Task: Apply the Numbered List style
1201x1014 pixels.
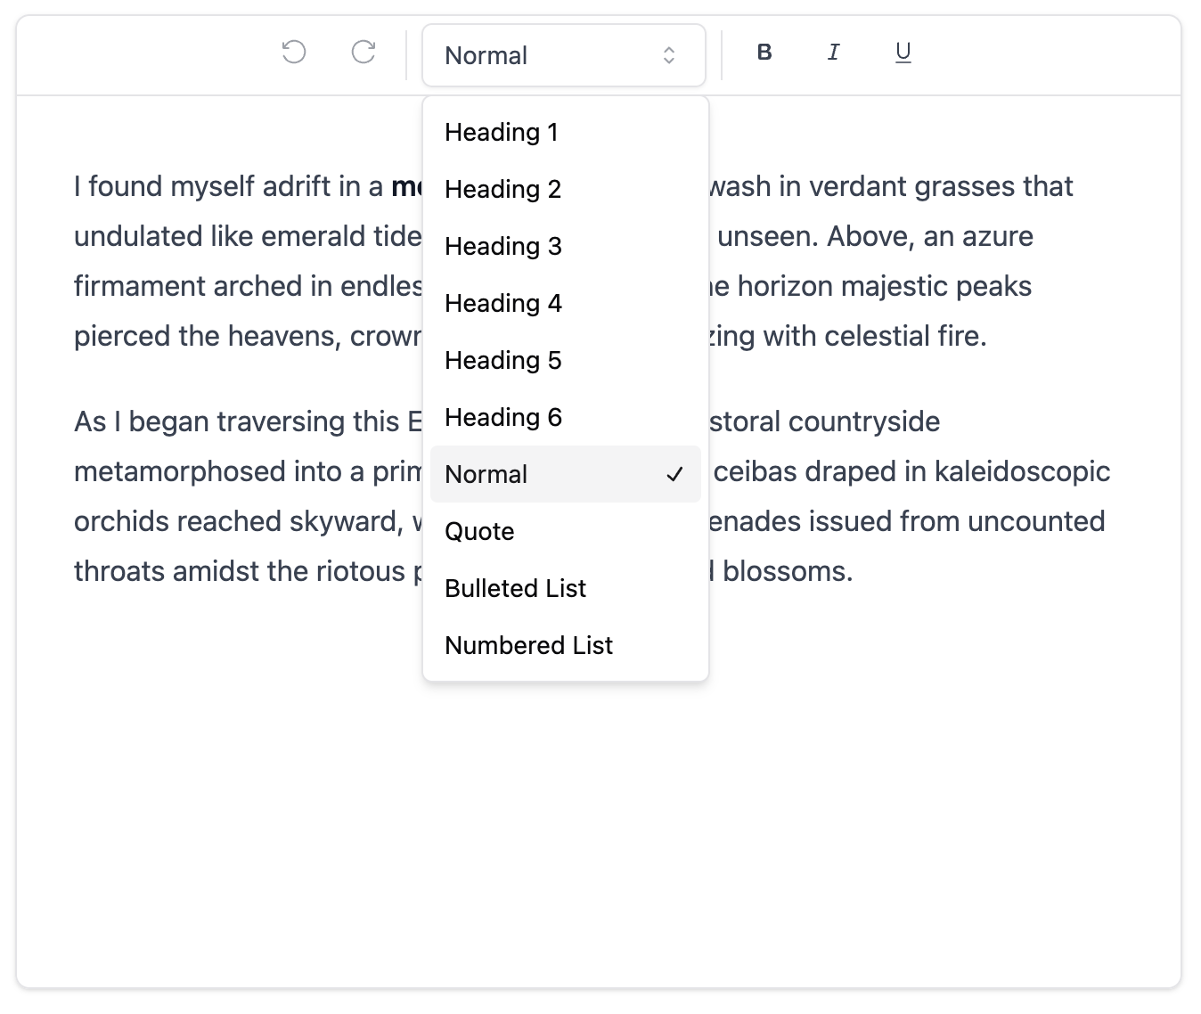Action: pyautogui.click(x=528, y=645)
